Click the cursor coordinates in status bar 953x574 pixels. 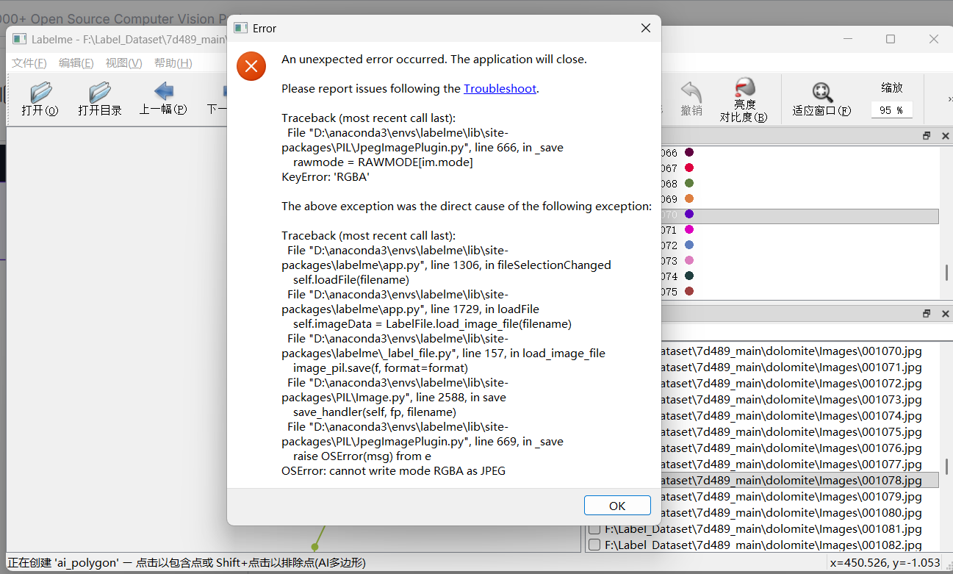click(885, 563)
